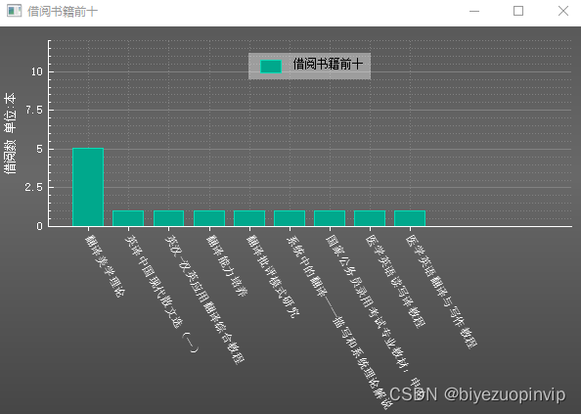
Task: Click the application icon in the title bar
Action: point(14,11)
